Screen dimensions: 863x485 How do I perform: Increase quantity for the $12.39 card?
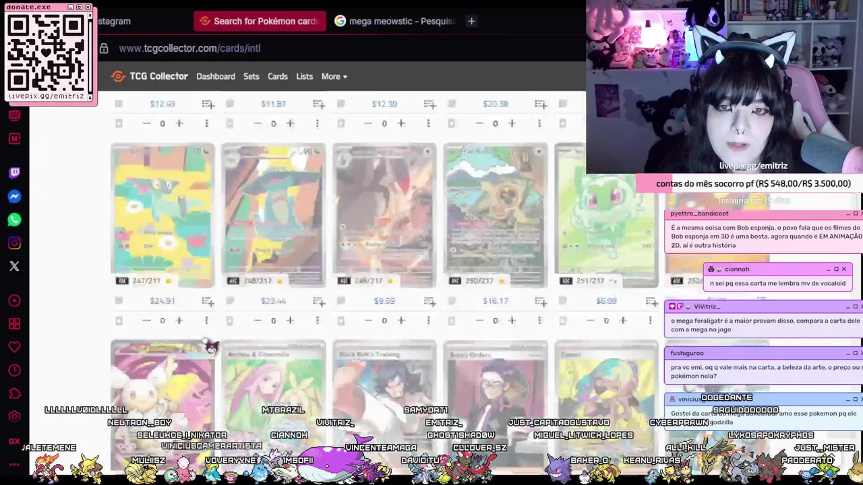[401, 123]
